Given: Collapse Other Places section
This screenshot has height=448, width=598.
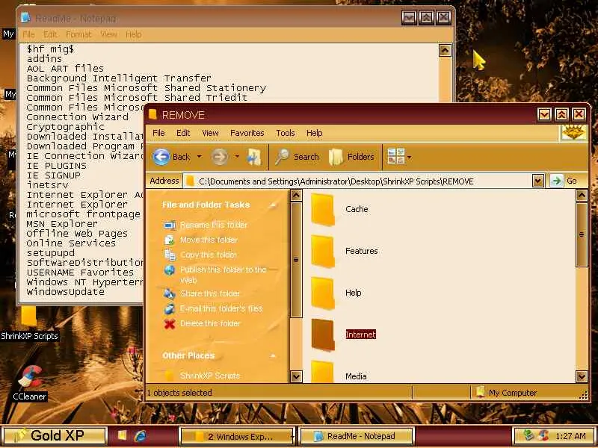Looking at the screenshot, I should [x=273, y=356].
